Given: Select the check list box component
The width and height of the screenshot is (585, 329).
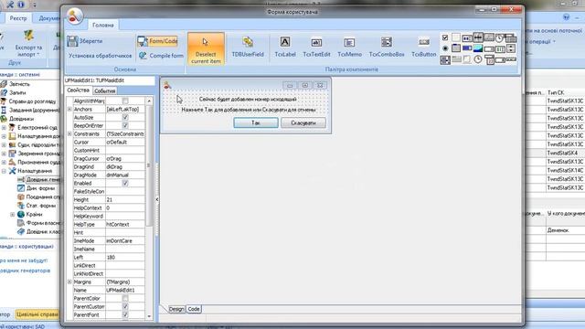Looking at the screenshot, I should pos(445,59).
